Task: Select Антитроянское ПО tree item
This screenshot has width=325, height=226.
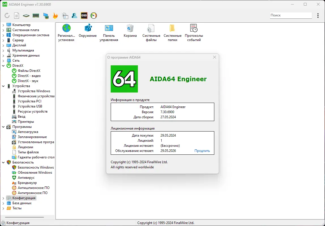Action: pyautogui.click(x=33, y=193)
